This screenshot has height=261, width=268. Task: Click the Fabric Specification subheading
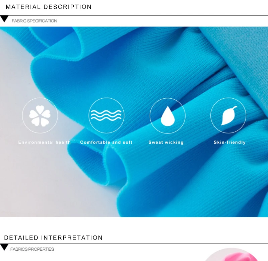point(35,21)
